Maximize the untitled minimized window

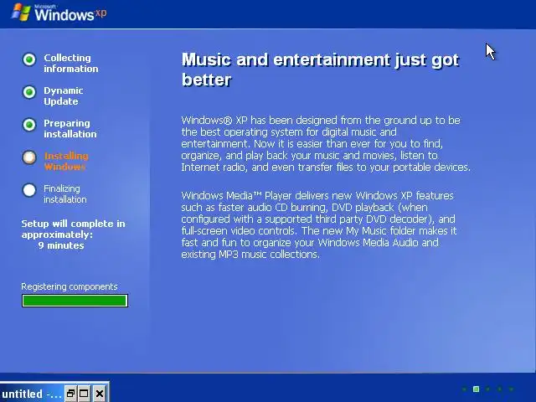coord(84,394)
